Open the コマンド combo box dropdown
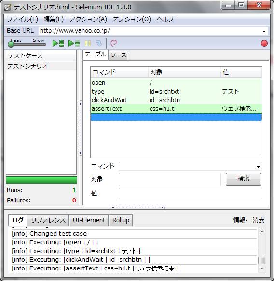Image resolution: width=274 pixels, height=281 pixels. (258, 167)
